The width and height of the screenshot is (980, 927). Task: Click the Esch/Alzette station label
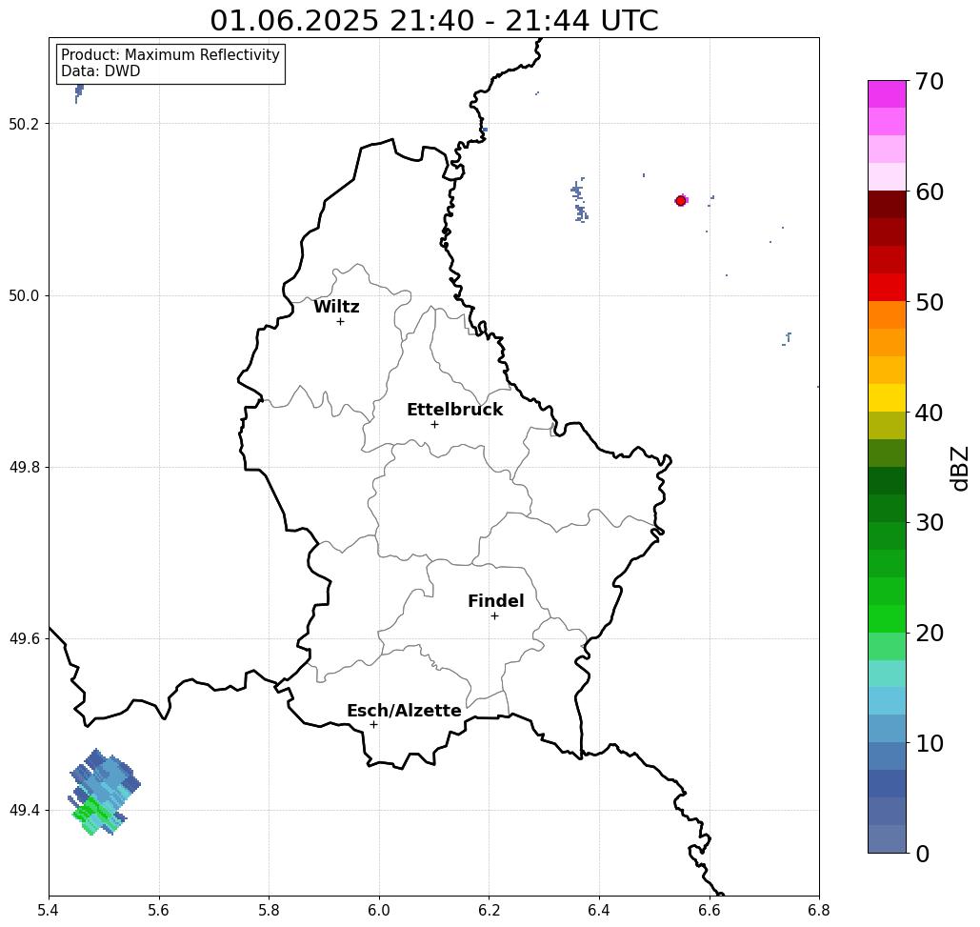click(404, 711)
